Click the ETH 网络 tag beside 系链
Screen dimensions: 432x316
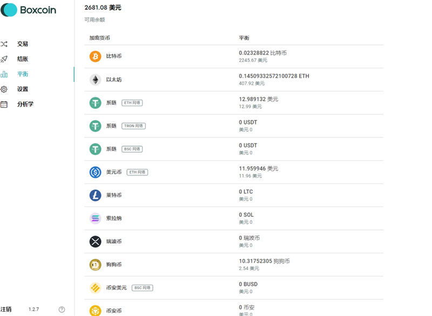coord(132,103)
